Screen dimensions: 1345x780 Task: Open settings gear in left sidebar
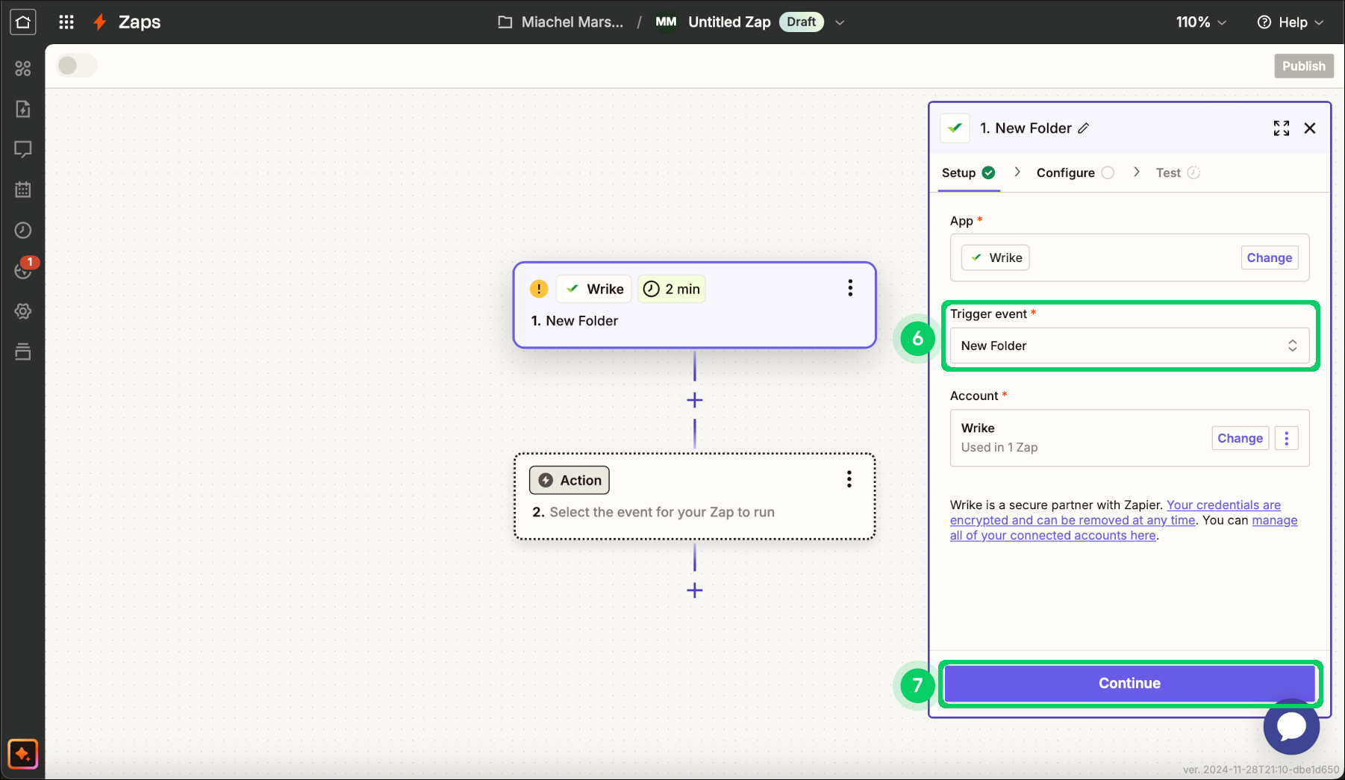click(x=23, y=311)
